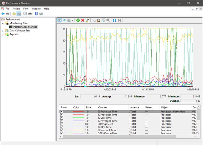Expand the Reports tree node
The image size is (203, 146).
pos(3,35)
